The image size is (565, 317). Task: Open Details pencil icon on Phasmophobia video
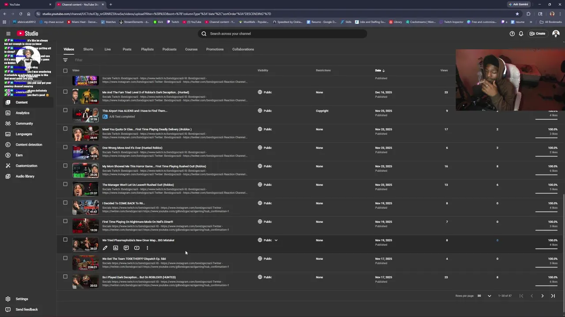coord(105,248)
